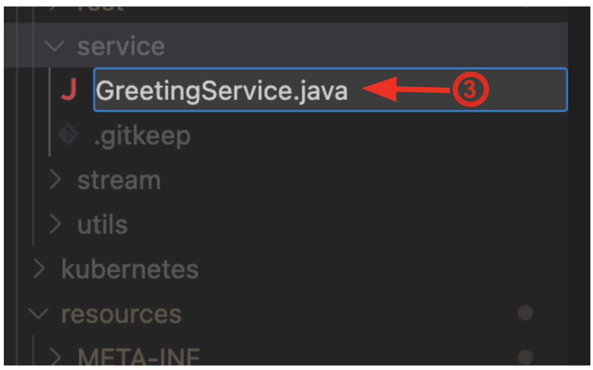The width and height of the screenshot is (593, 370).
Task: Expand the META-INF folder chevron
Action: [x=55, y=356]
